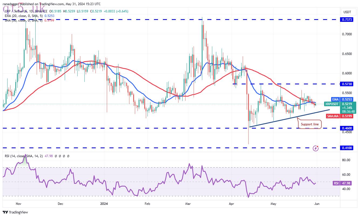Screen dimensions: 360x217
Task: Click the 0.6500 price scale tick
Action: pyautogui.click(x=347, y=54)
